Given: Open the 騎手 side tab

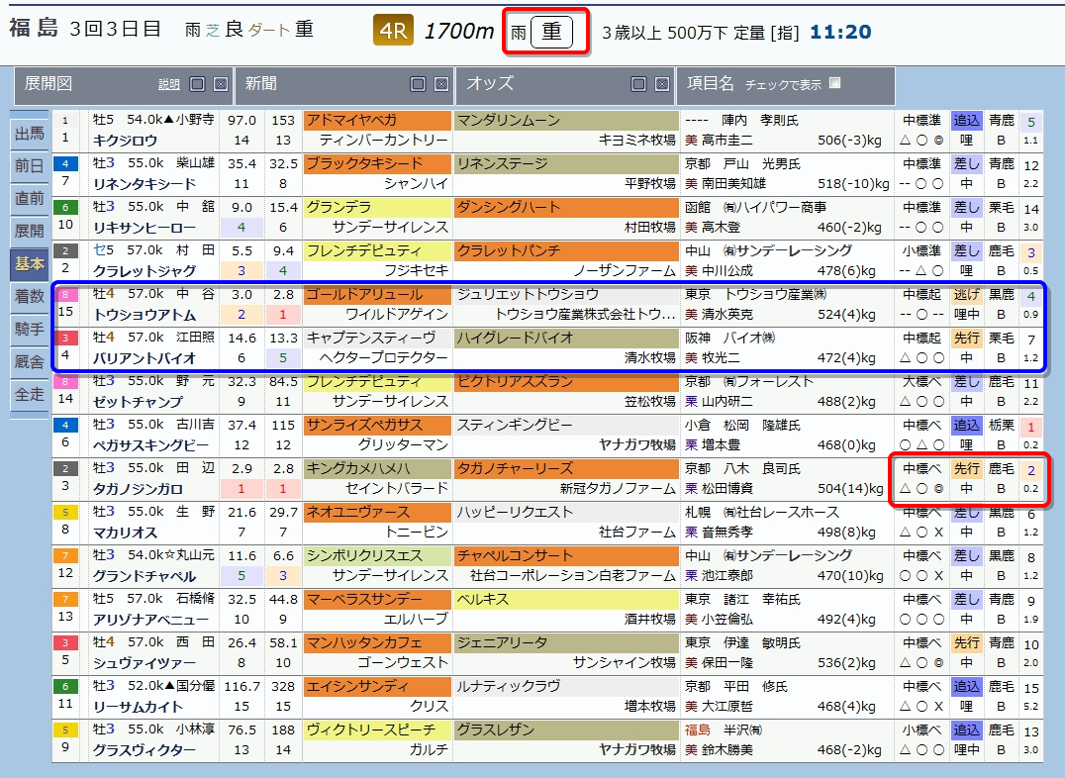Looking at the screenshot, I should pos(30,329).
